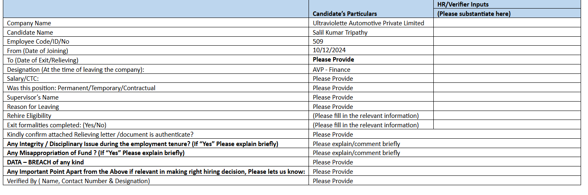The height and width of the screenshot is (195, 588).
Task: Select "Please Provide" for Permanent/Temporary/Contractual position
Action: (x=333, y=88)
